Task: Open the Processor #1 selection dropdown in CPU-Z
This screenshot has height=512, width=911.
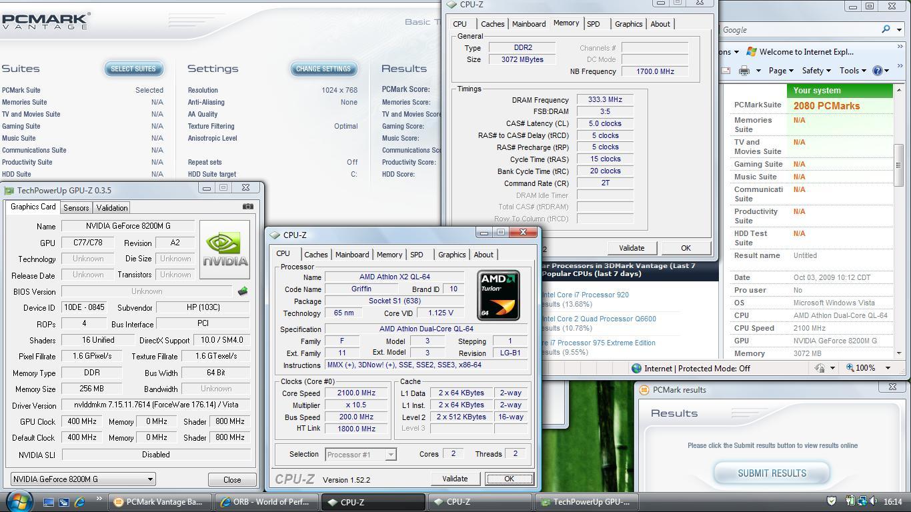Action: coord(391,455)
